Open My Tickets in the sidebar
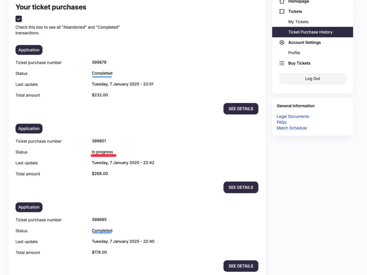The width and height of the screenshot is (367, 275). coord(298,22)
